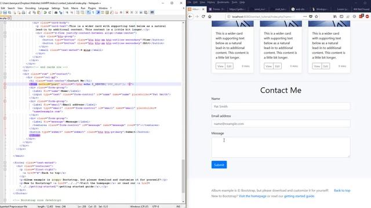Open Find with the binoculars icon
Image resolution: width=371 pixels, height=208 pixels.
coord(56,12)
